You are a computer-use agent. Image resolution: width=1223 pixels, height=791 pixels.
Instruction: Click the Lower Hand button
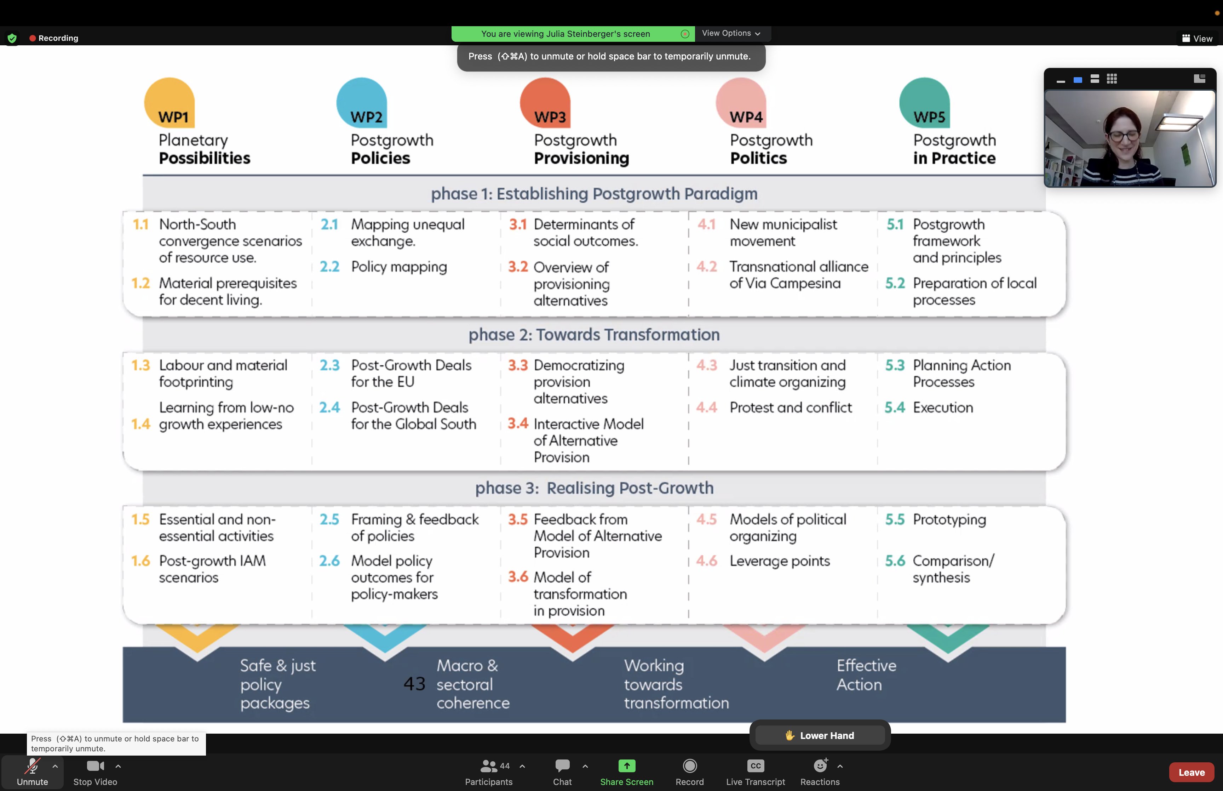click(x=820, y=735)
